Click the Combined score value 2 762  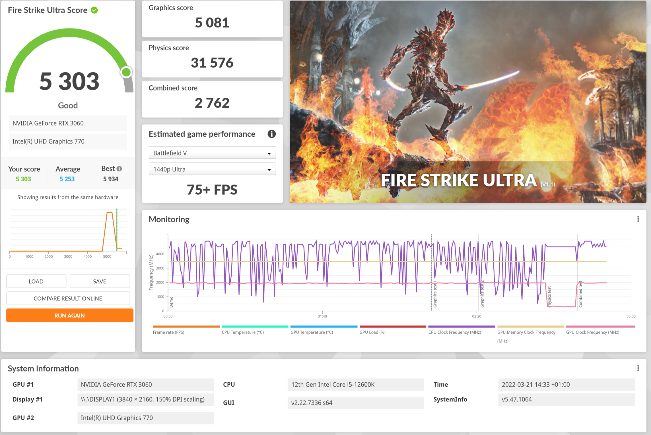pyautogui.click(x=212, y=103)
